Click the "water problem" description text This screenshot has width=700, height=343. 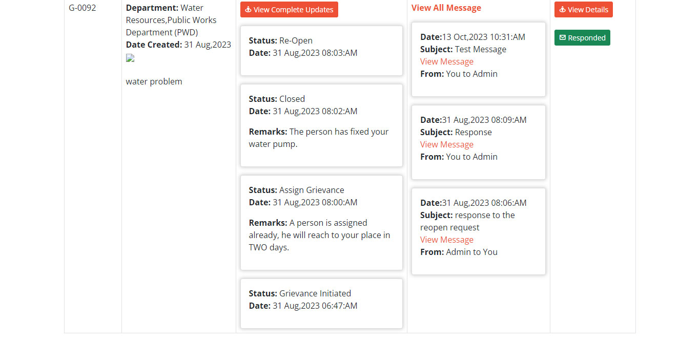point(154,81)
